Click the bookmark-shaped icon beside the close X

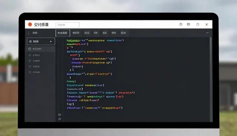(x=198, y=24)
